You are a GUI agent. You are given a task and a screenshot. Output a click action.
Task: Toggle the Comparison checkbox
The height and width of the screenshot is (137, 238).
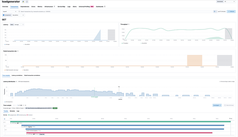point(4,15)
